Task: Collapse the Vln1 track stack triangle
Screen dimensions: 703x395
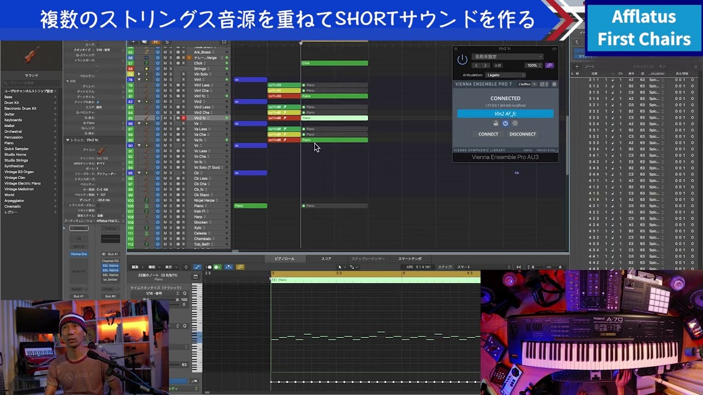Action: [139, 80]
